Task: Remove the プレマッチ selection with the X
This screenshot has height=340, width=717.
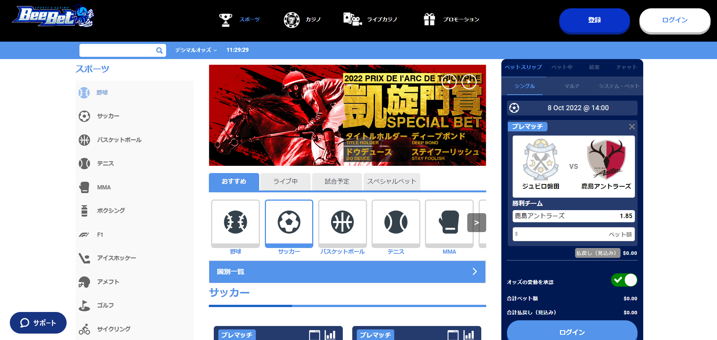Action: (632, 126)
